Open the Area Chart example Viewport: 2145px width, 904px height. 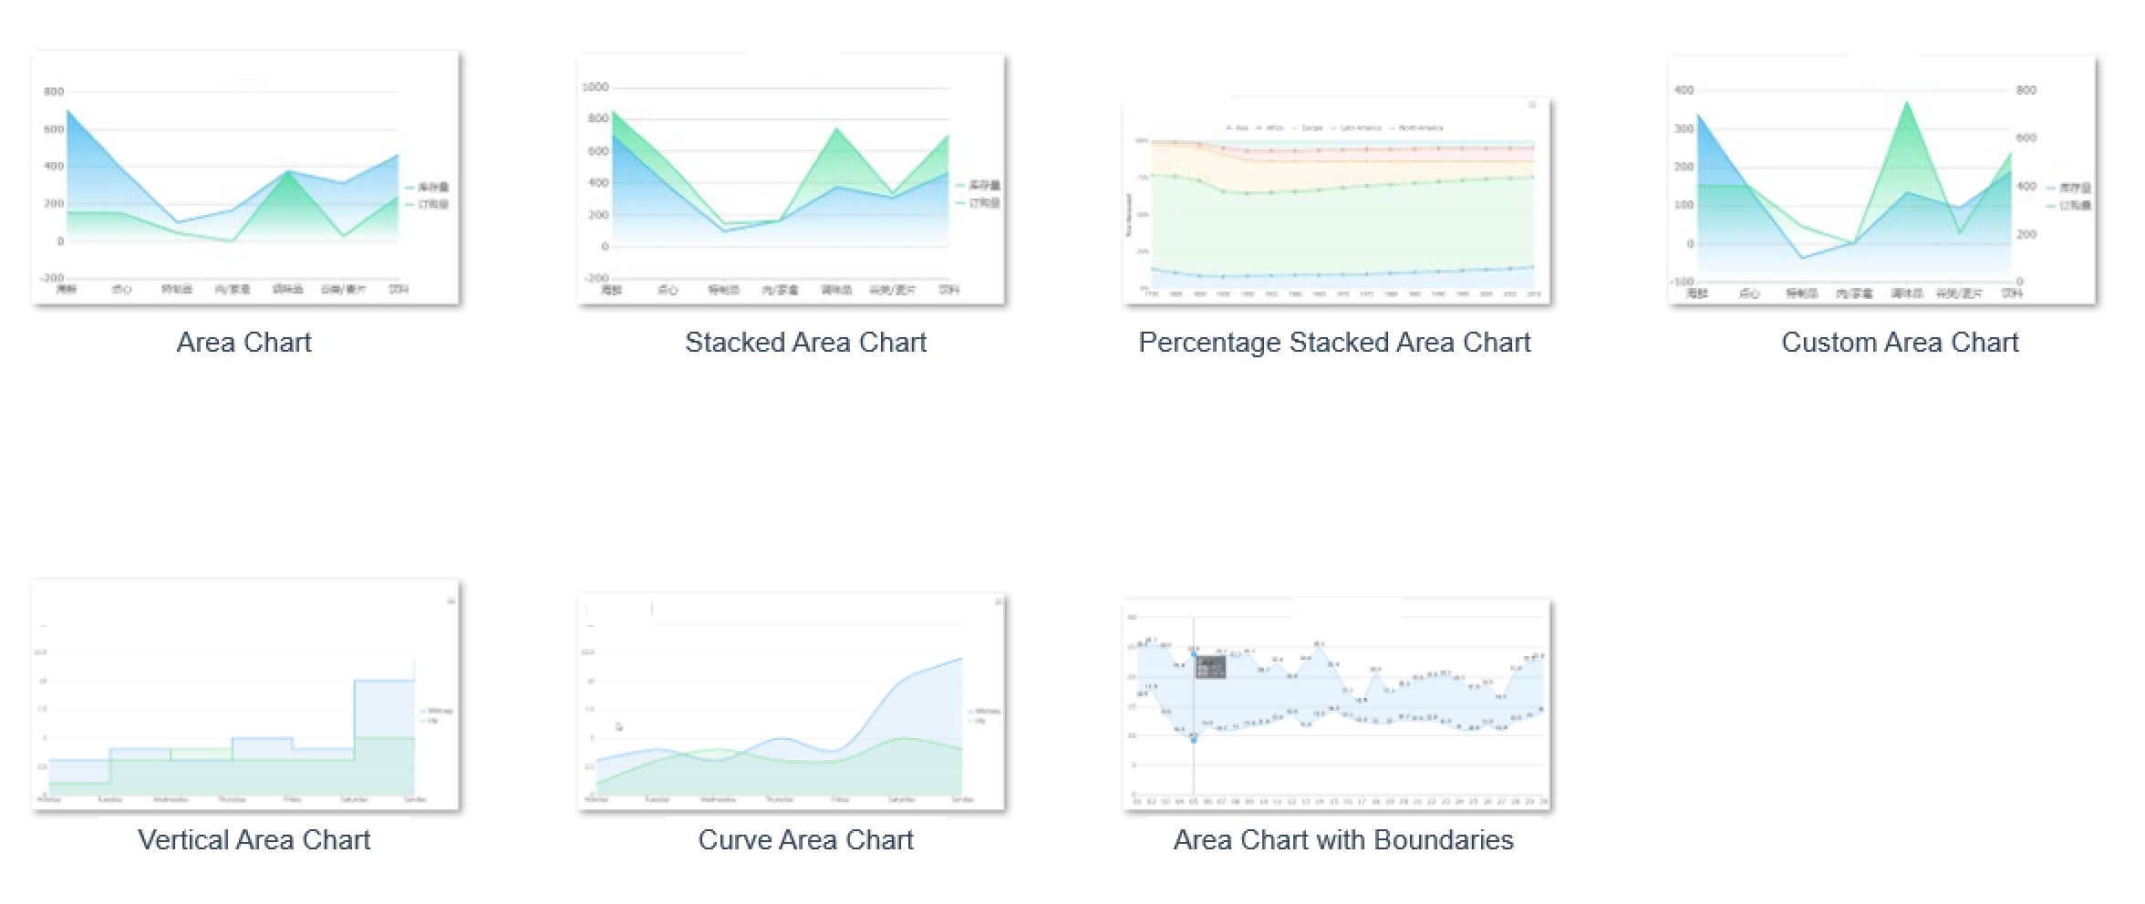coord(244,343)
